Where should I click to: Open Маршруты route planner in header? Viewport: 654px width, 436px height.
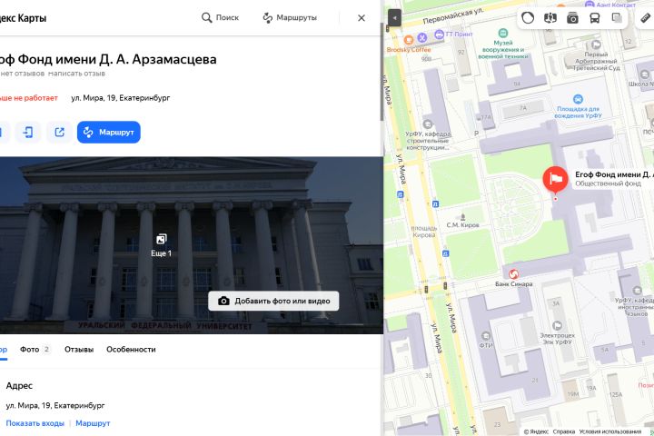(290, 17)
